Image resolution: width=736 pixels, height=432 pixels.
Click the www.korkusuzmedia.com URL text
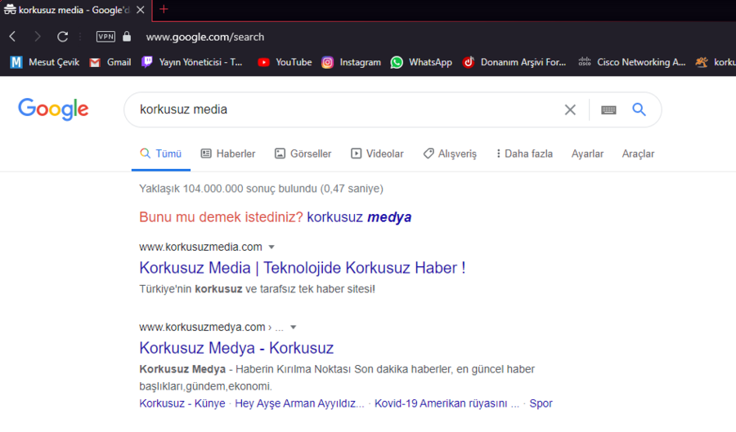[x=200, y=247]
